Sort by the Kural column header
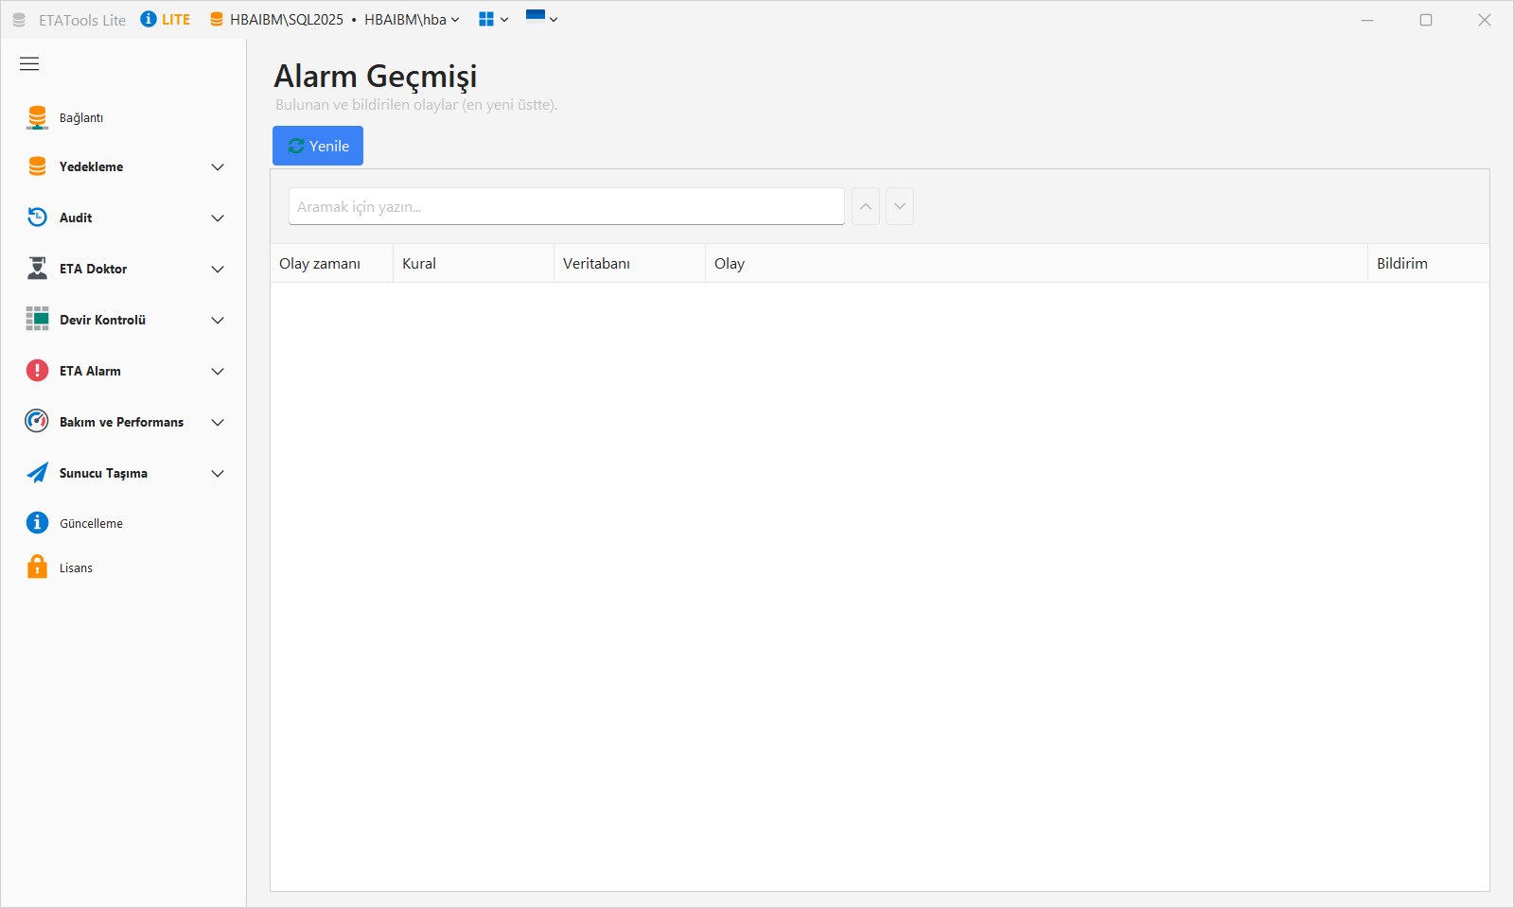Viewport: 1514px width, 908px height. 473,263
